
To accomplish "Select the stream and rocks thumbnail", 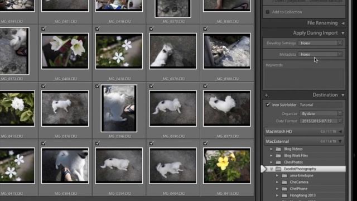I will tap(227, 51).
